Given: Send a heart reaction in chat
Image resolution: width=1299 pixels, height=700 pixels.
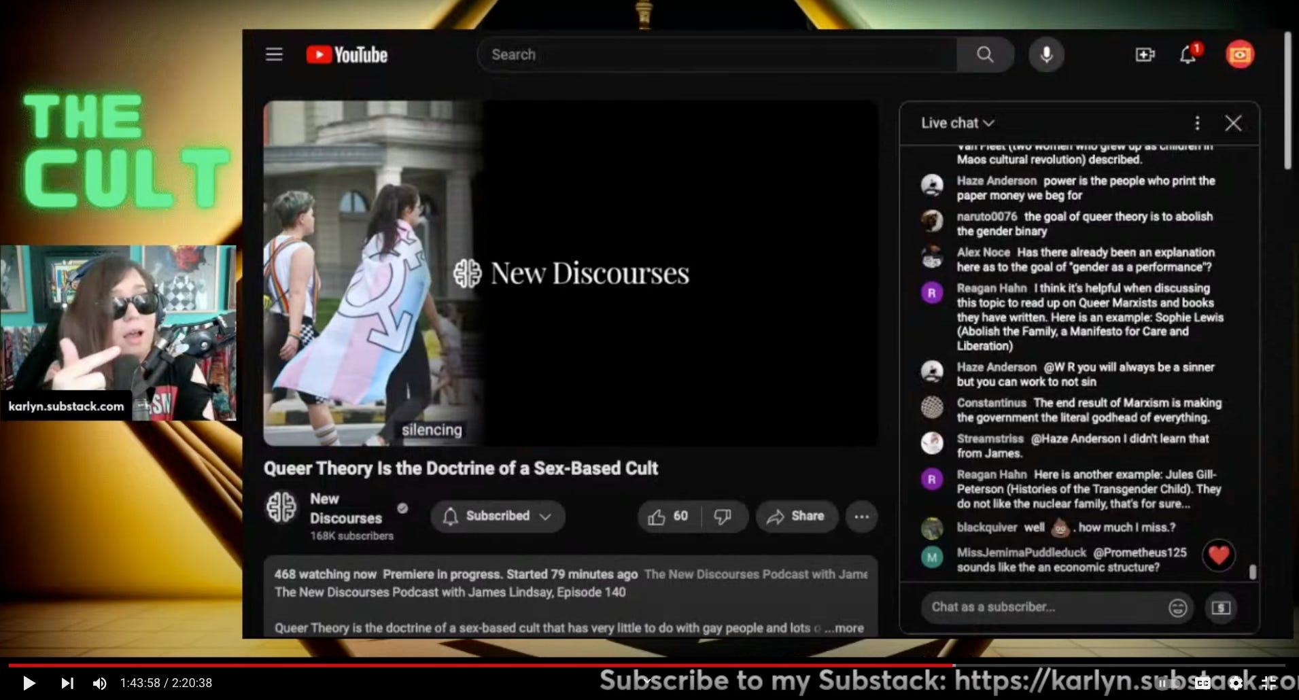Looking at the screenshot, I should click(x=1218, y=555).
